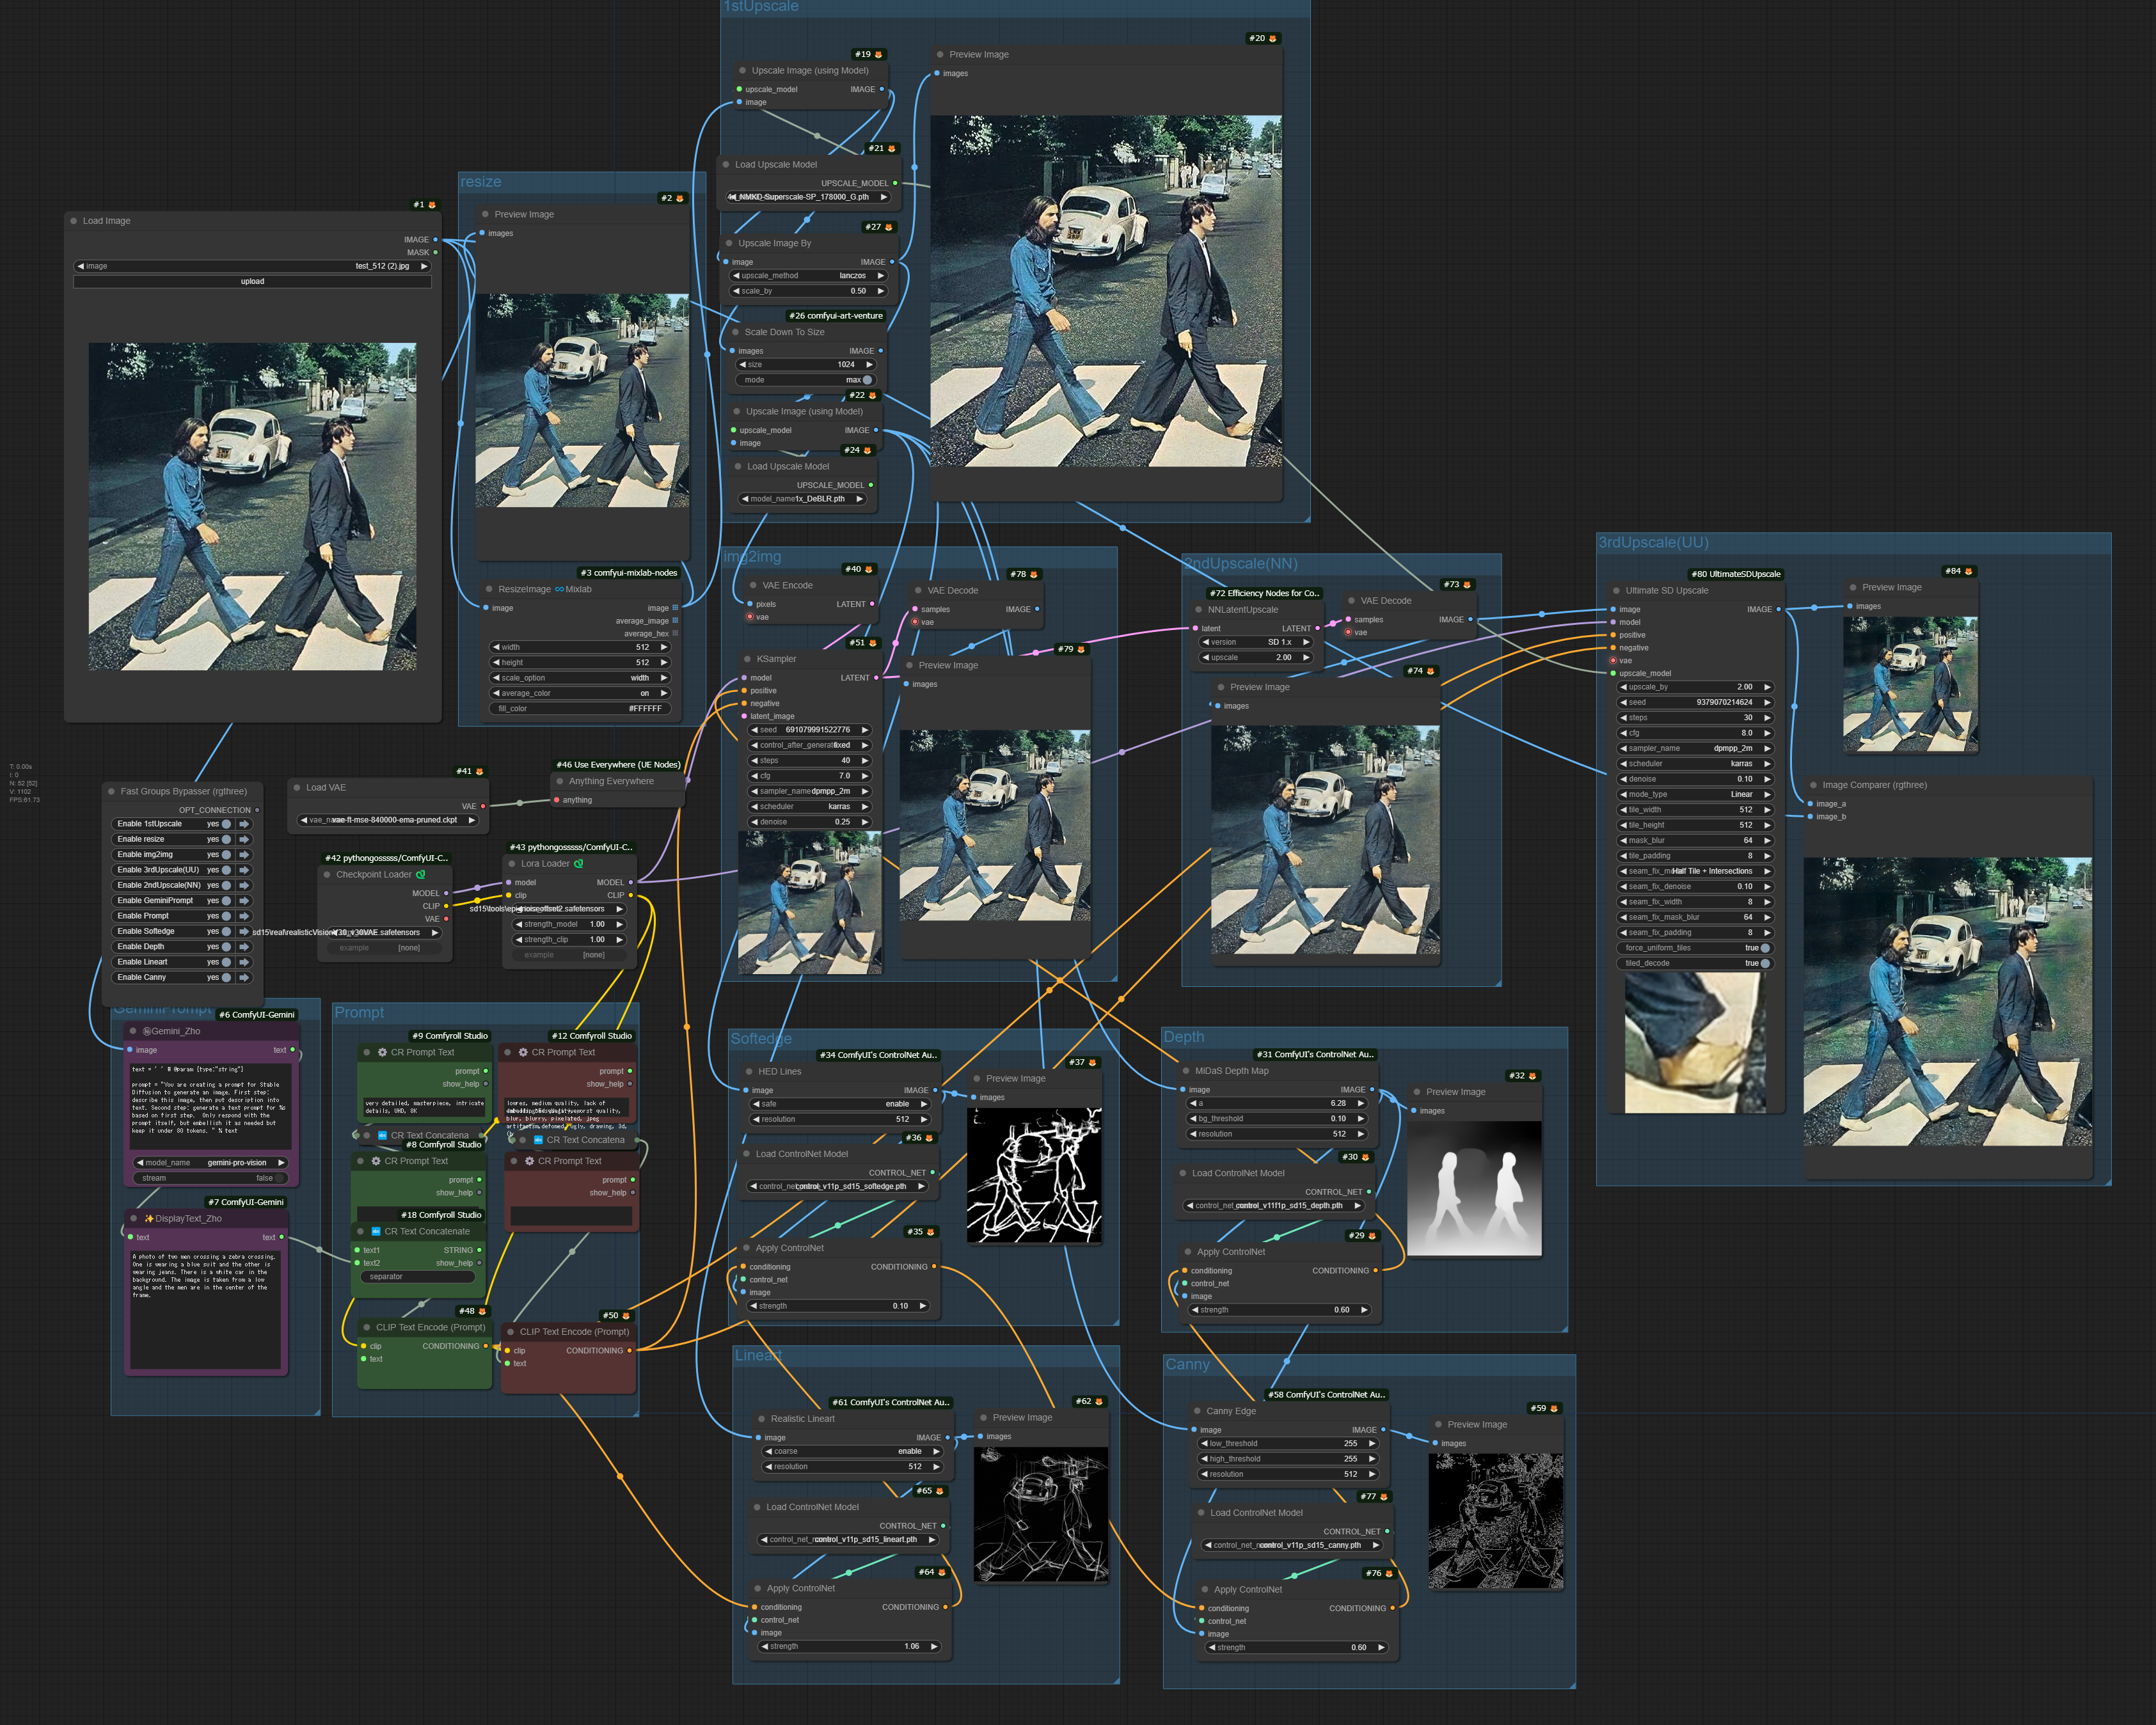
Task: Open scale_option dropdown in ResizeImage
Action: pos(580,678)
